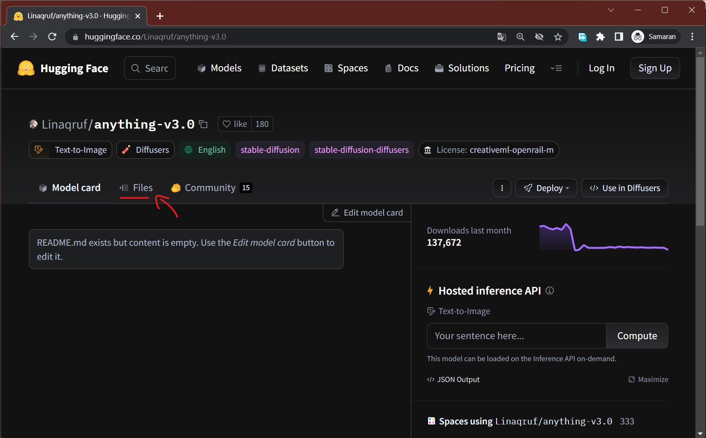This screenshot has width=706, height=438.
Task: Click the page vertical scrollbar thumb
Action: coord(700,141)
